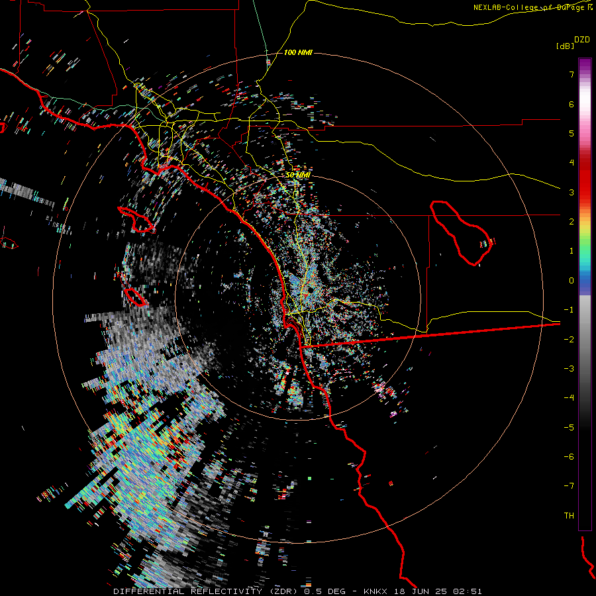Click the 02:51 timestamp in the caption
This screenshot has height=596, width=596.
467,591
